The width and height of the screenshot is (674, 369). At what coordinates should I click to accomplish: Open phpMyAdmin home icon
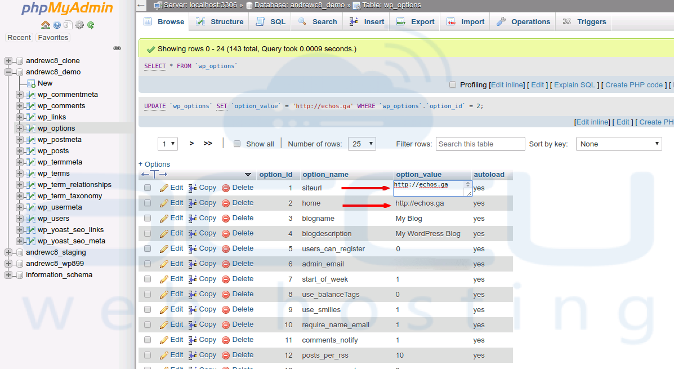pos(46,25)
